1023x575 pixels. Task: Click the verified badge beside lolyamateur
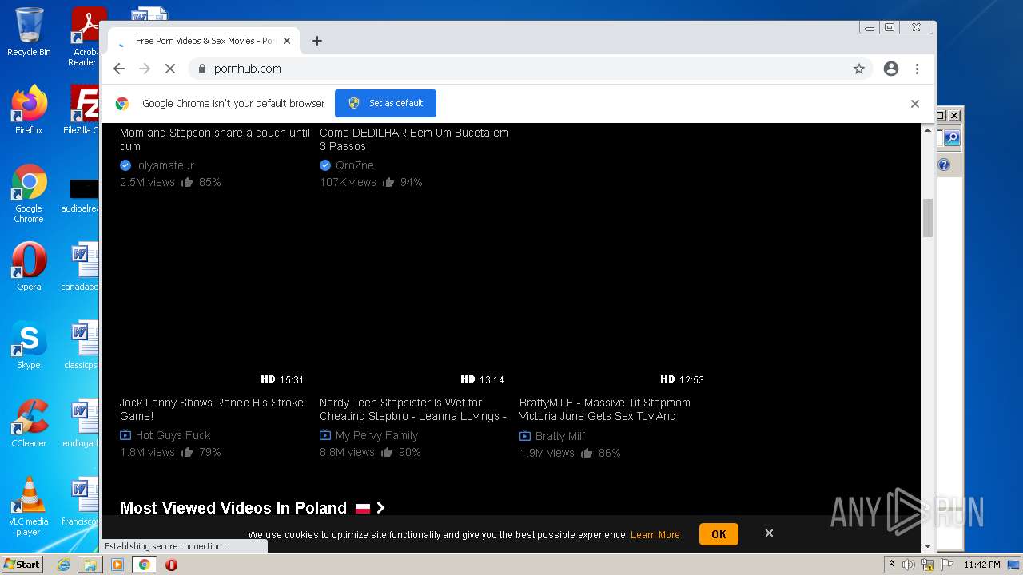(x=125, y=165)
